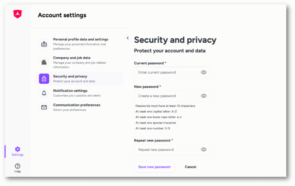Go to Notification settings
This screenshot has width=295, height=186.
(70, 91)
